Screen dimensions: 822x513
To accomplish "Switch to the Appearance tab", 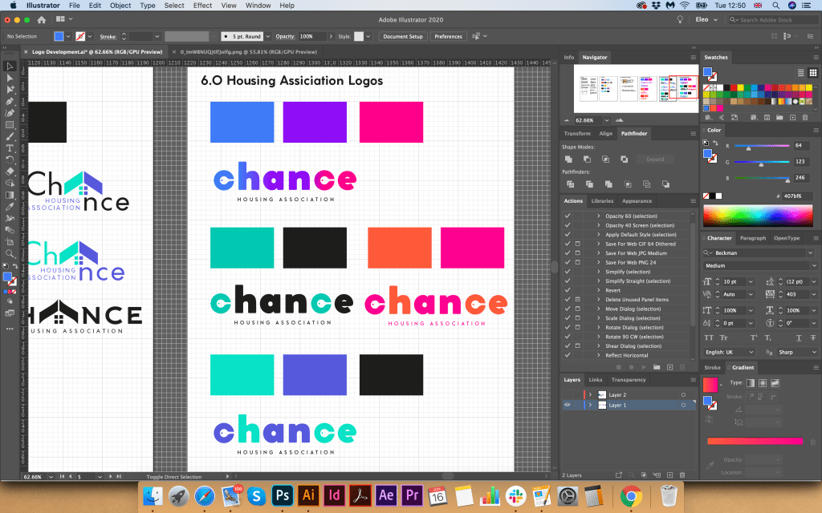I will 637,201.
